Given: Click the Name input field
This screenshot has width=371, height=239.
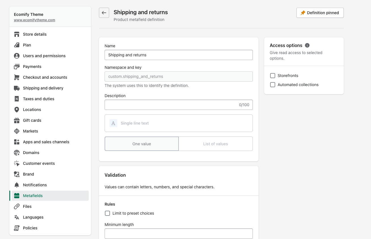Looking at the screenshot, I should coord(179,55).
